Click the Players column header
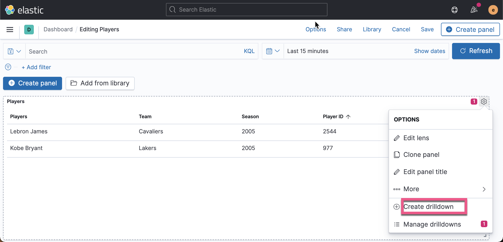 (19, 116)
